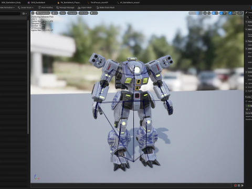
Task: Click the Anim Notifies icon
Action: [39, 7]
